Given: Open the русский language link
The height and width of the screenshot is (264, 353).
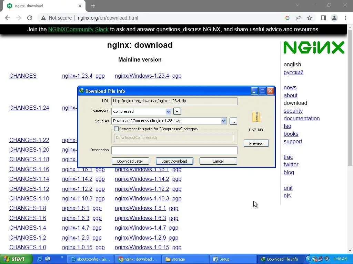Looking at the screenshot, I should [293, 72].
